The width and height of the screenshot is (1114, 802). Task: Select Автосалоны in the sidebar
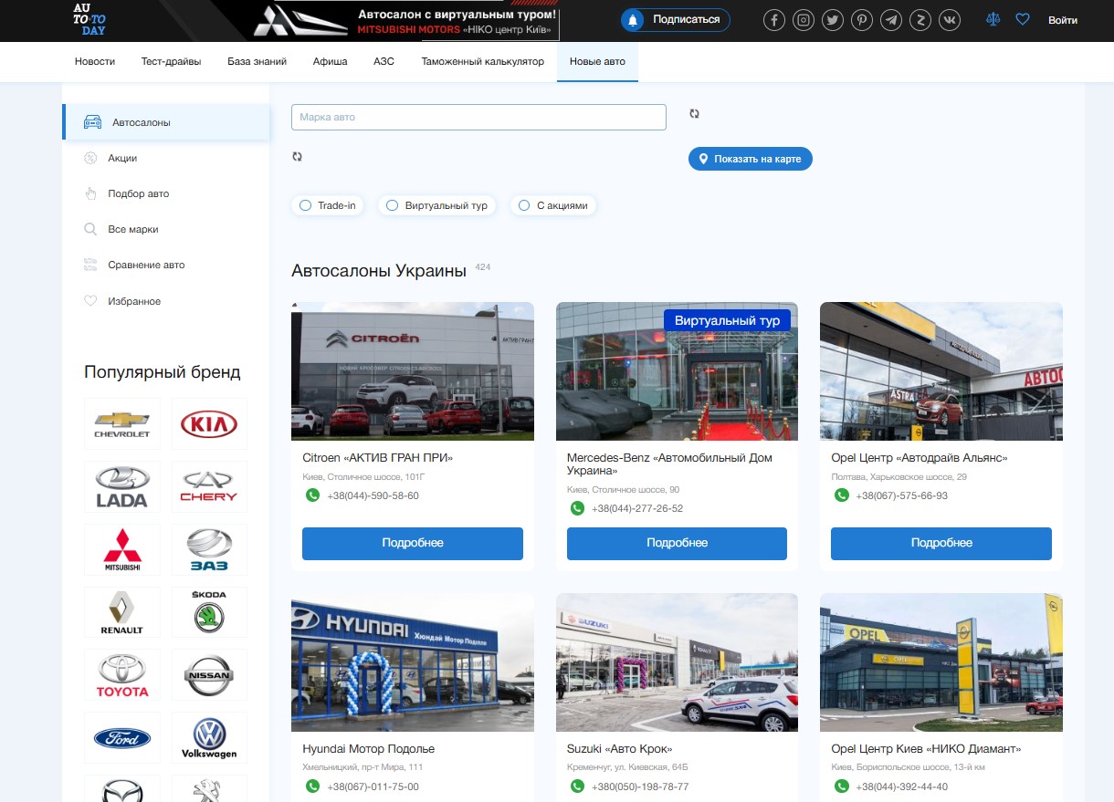coord(166,122)
